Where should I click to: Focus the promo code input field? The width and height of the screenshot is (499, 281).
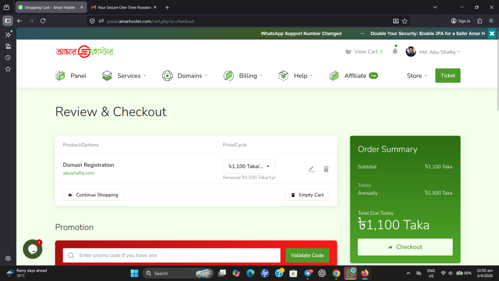[x=172, y=255]
